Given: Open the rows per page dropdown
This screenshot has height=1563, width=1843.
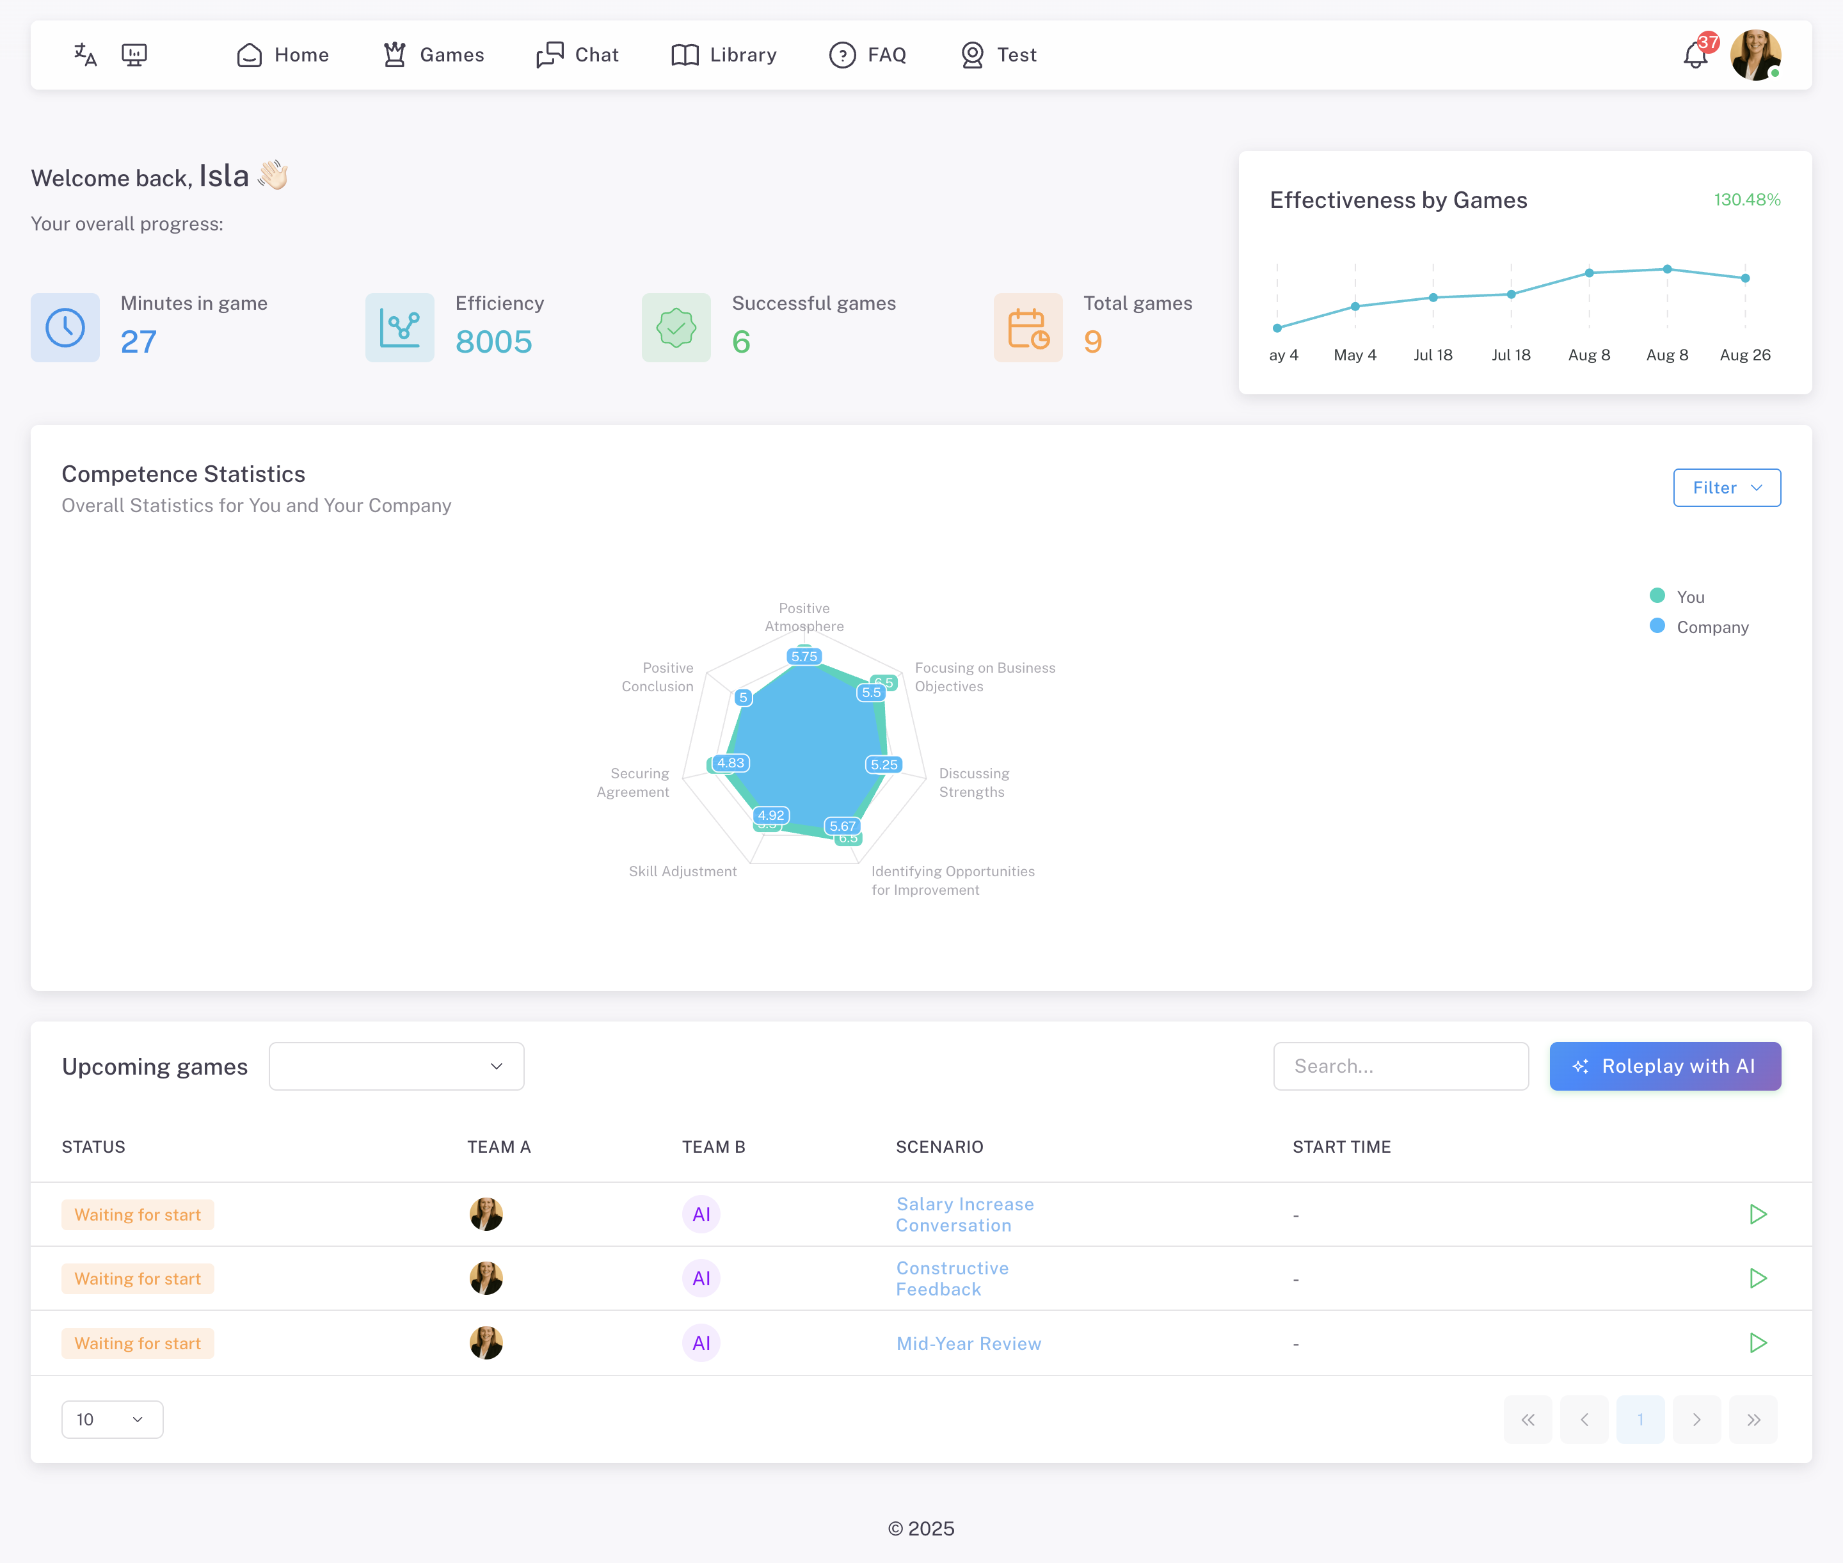Looking at the screenshot, I should (x=111, y=1420).
